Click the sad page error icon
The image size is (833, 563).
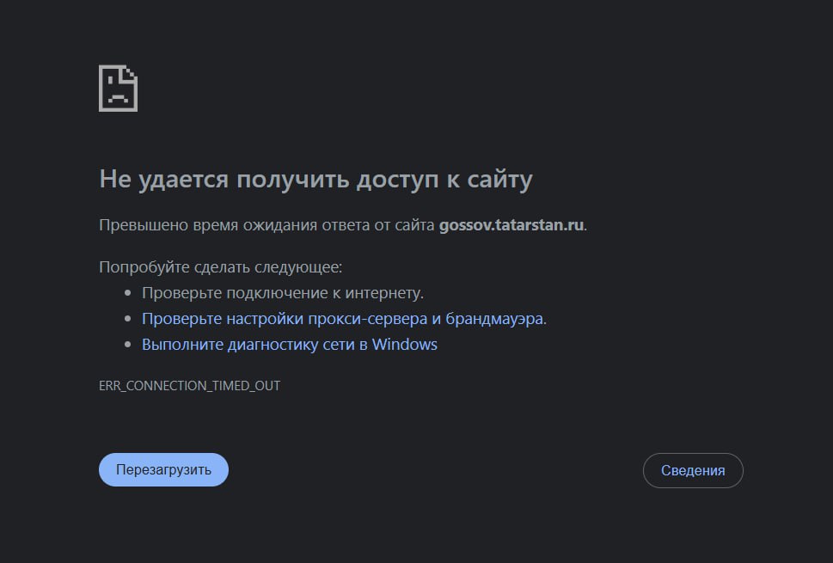tap(118, 88)
